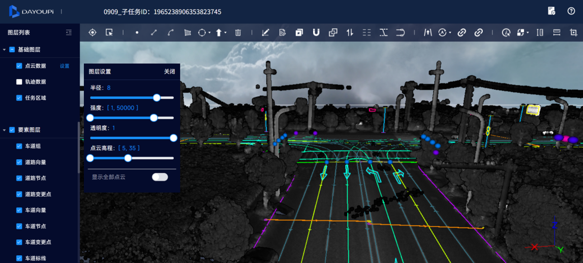Select the straight line drawing tool

tap(154, 32)
